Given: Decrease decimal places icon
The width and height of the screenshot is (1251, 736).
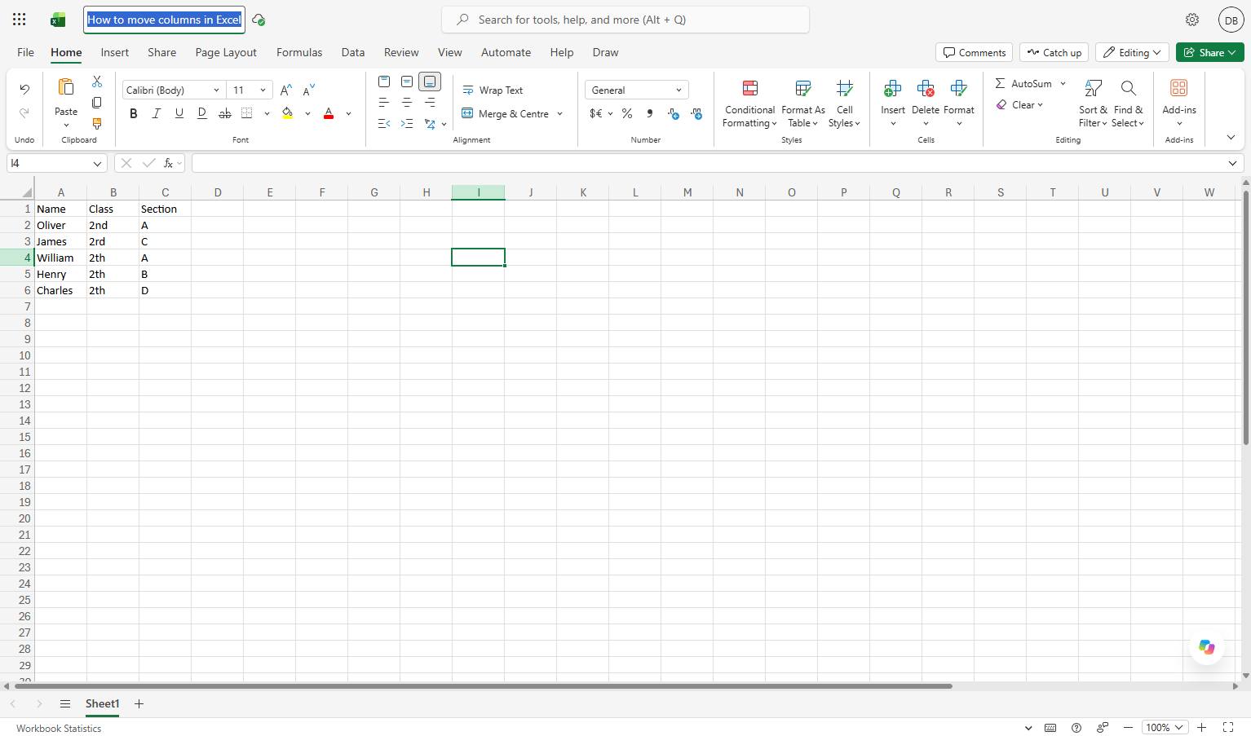Looking at the screenshot, I should pos(696,113).
